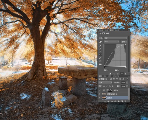This screenshot has height=120, width=148.
Task: Click the view previous state icon
Action: (114, 74)
